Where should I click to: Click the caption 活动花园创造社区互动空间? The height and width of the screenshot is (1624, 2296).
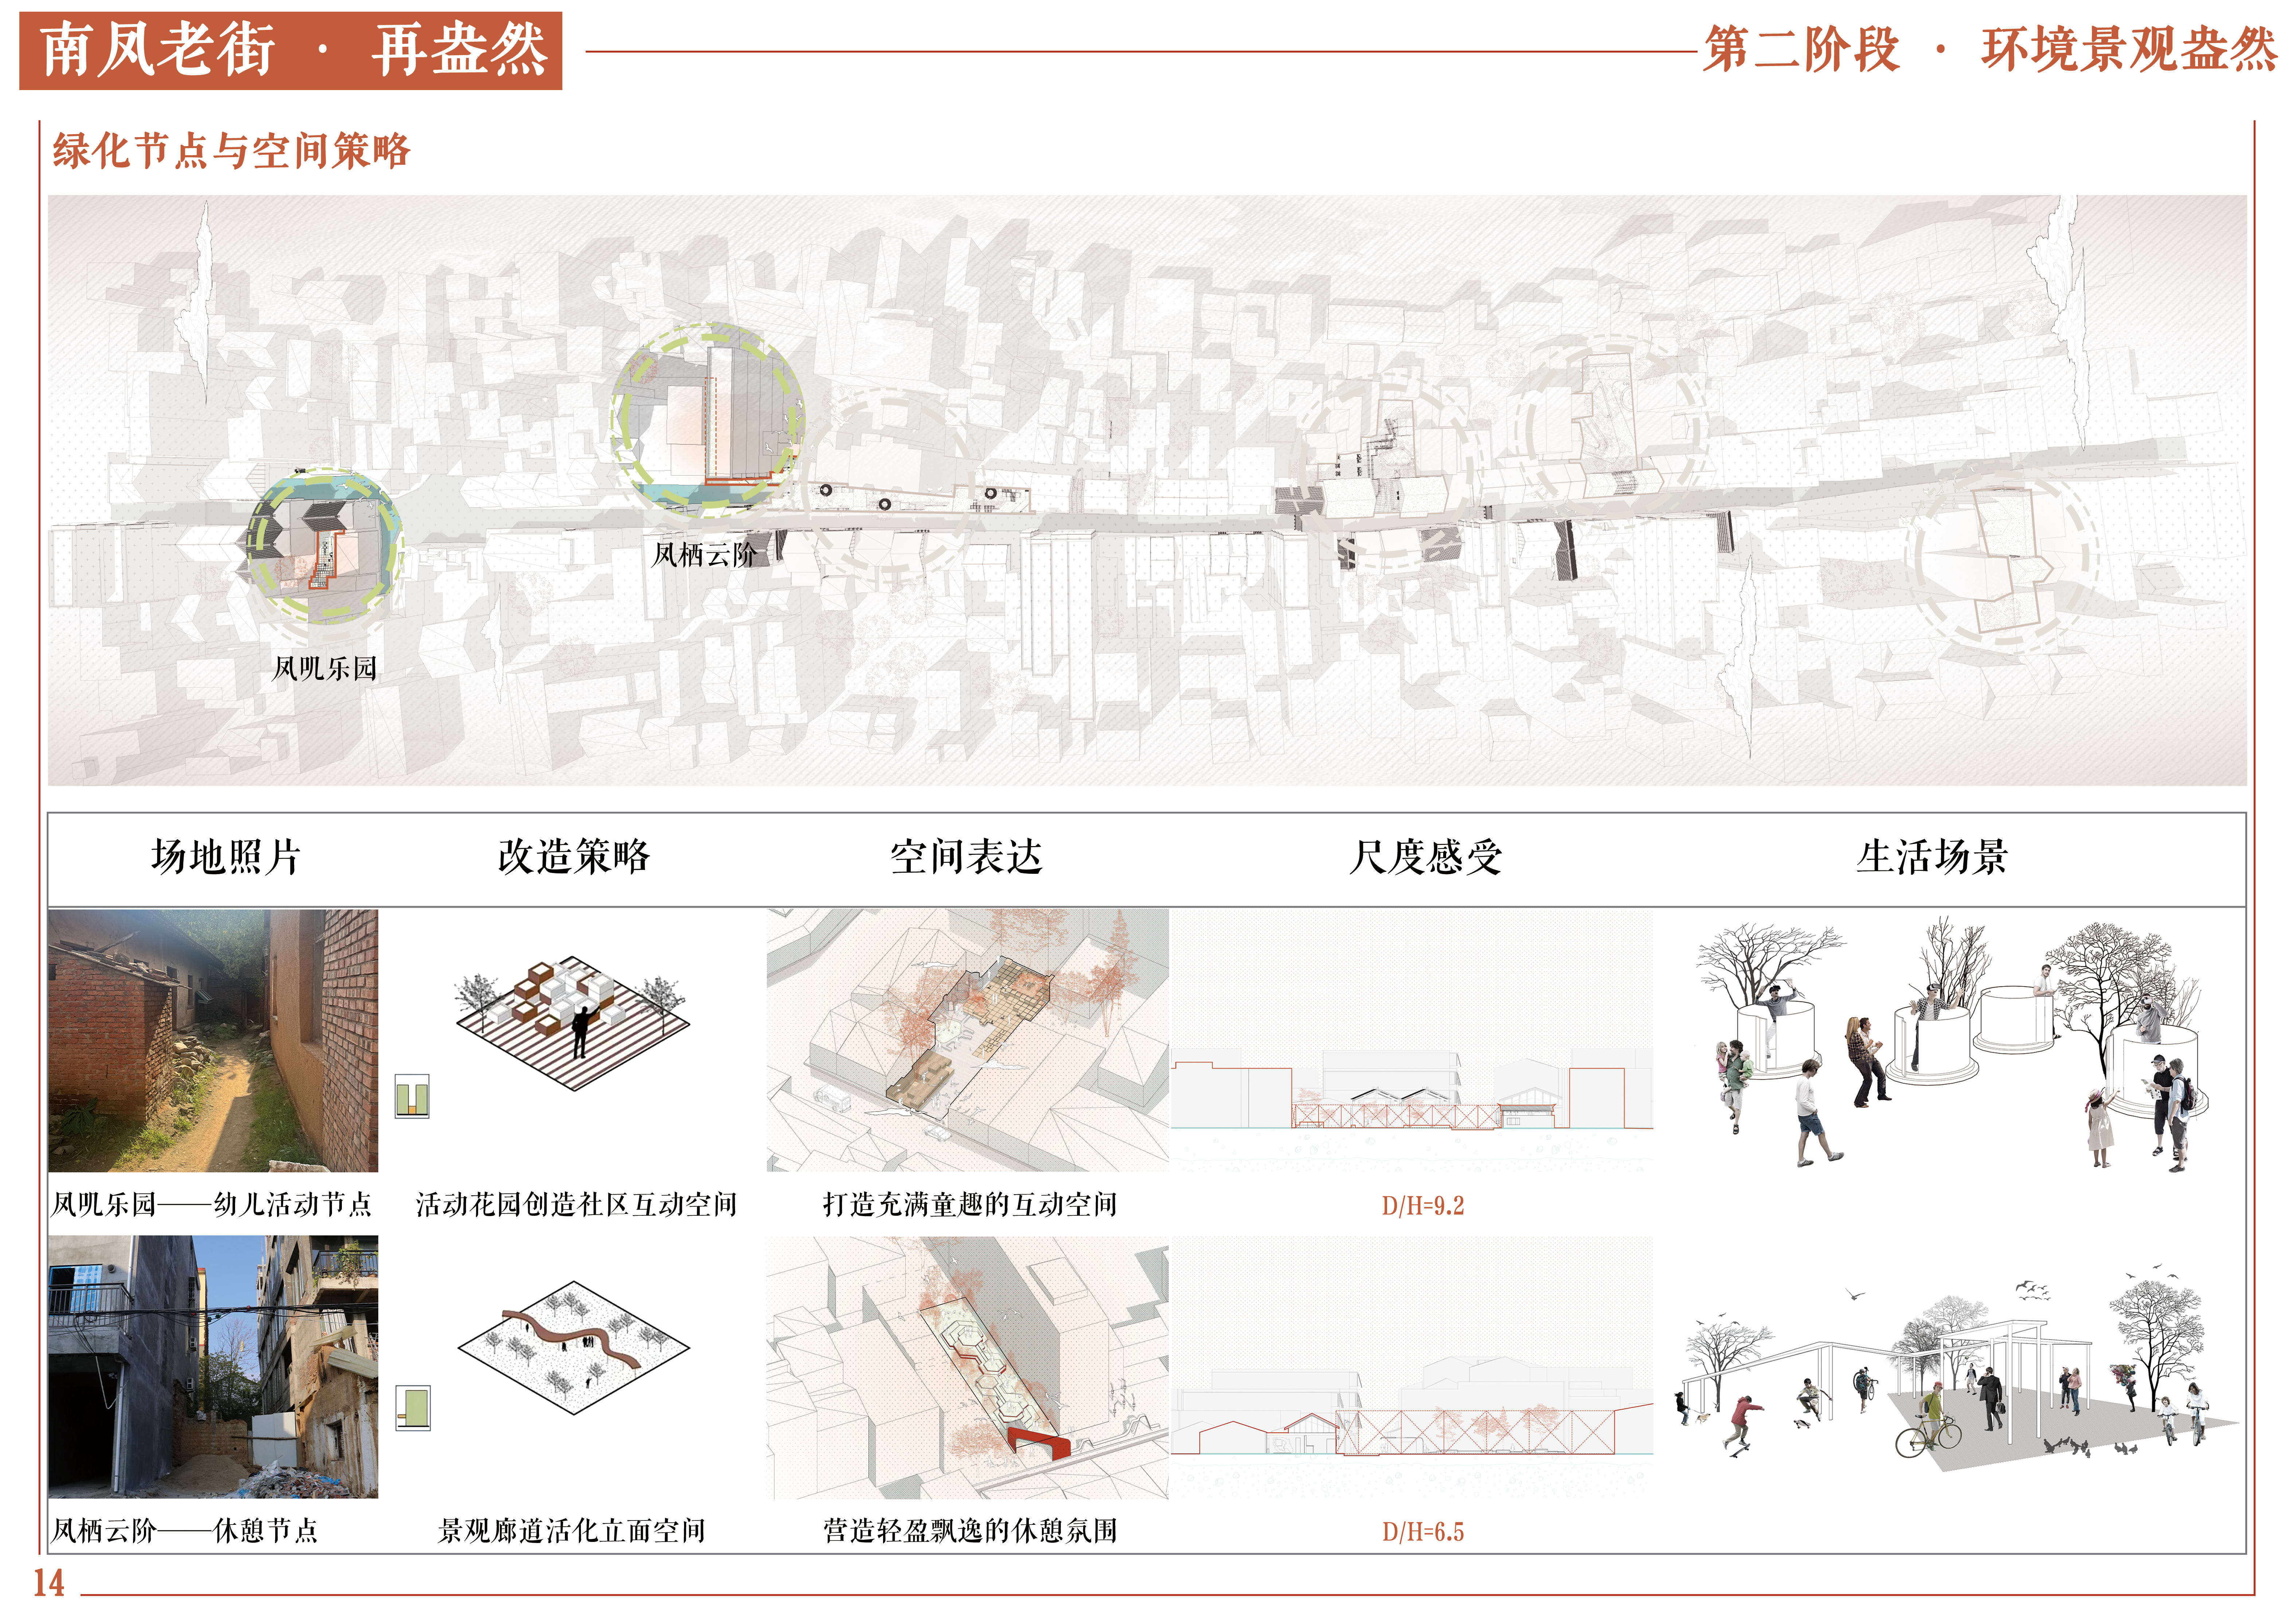(576, 1204)
